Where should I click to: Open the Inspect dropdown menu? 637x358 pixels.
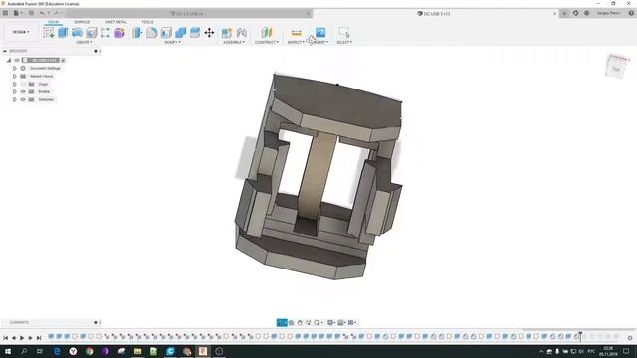296,42
